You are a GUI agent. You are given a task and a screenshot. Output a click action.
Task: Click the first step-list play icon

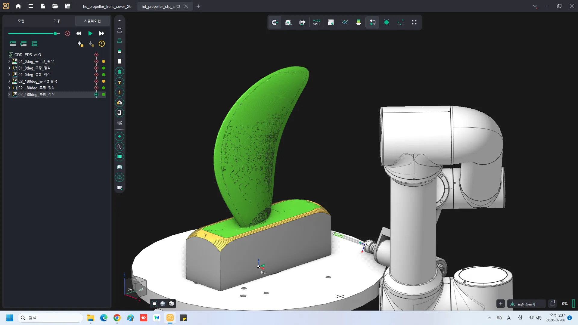click(13, 44)
